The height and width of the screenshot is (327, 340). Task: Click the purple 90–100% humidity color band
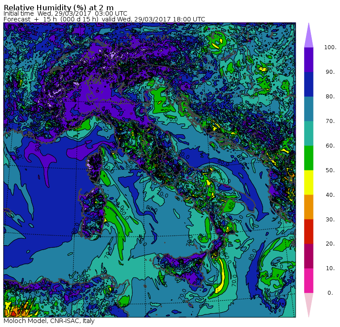click(309, 59)
